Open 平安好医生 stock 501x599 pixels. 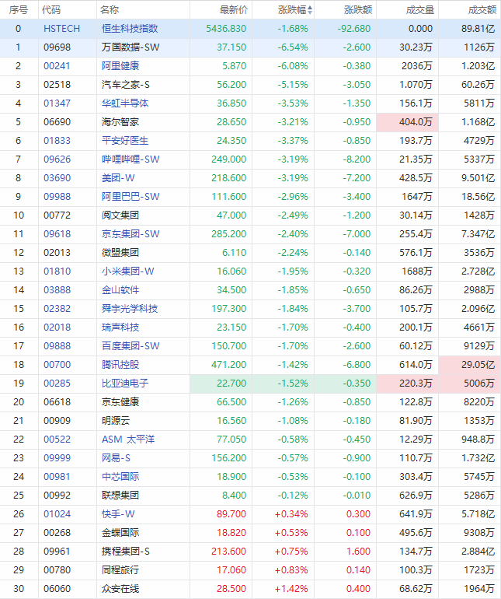pos(125,141)
